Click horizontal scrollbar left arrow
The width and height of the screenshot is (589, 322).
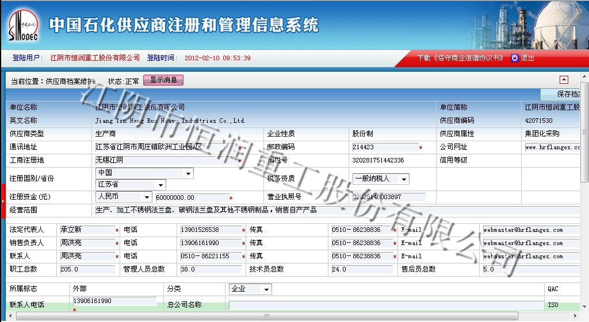tap(10, 316)
